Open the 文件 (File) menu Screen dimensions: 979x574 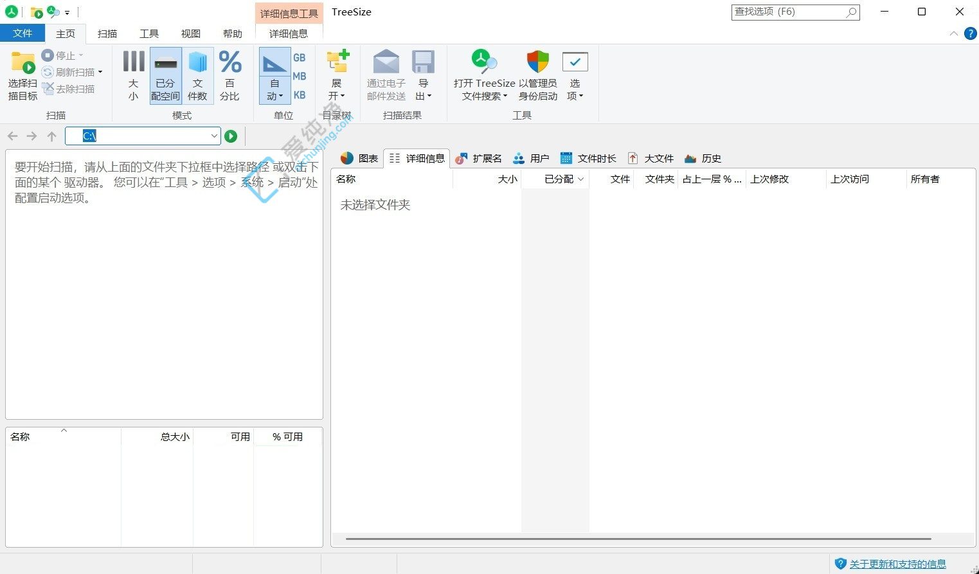(x=22, y=33)
